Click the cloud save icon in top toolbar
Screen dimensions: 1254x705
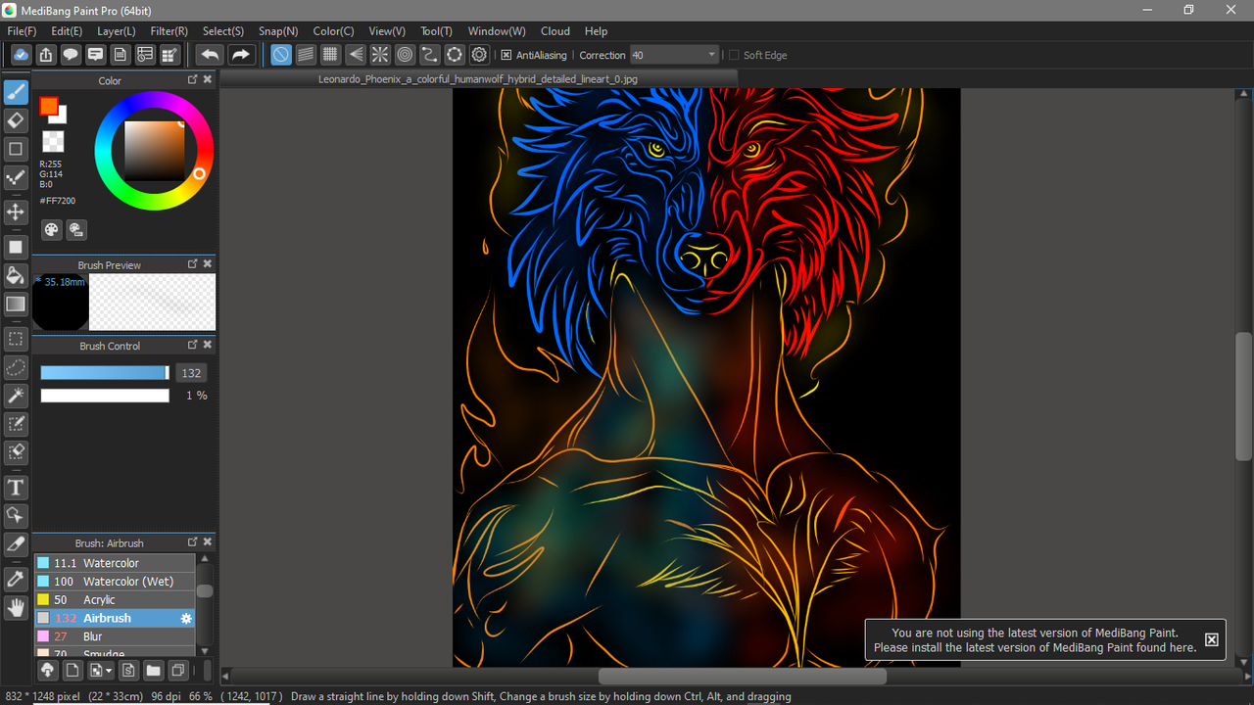21,55
